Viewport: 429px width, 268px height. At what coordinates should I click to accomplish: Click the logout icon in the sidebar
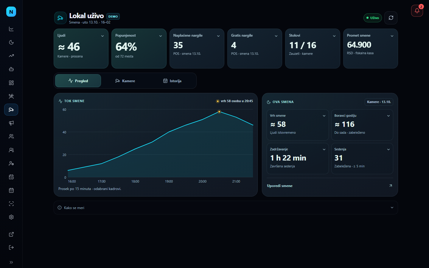pos(11,247)
